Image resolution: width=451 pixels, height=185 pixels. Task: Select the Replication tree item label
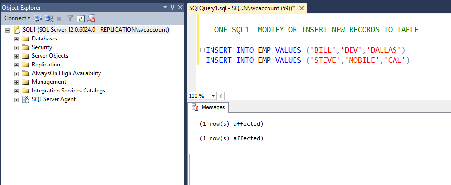(46, 65)
